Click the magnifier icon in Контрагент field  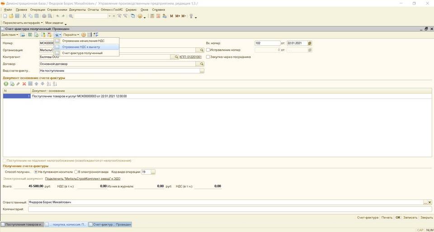[x=176, y=57]
